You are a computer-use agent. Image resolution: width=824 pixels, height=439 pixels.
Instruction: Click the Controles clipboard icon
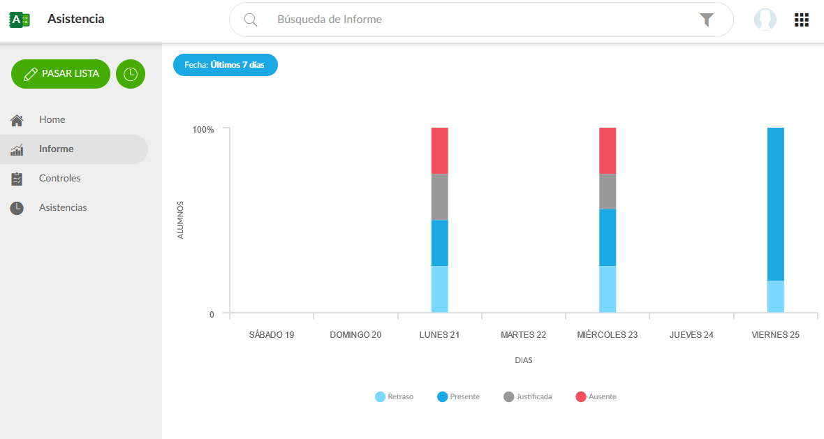click(x=17, y=179)
